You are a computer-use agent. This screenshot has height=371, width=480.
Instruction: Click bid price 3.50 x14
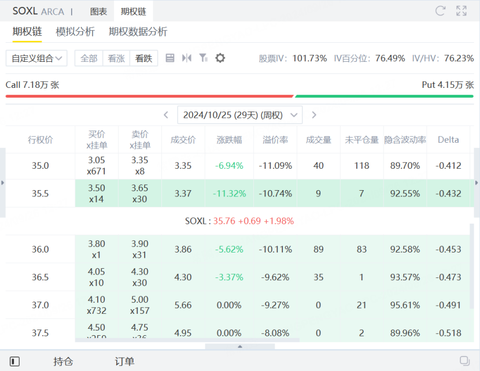97,193
